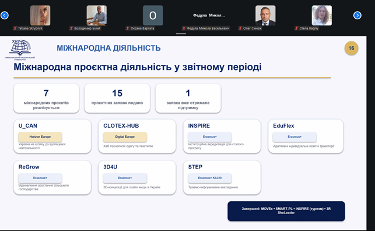The width and height of the screenshot is (375, 231).
Task: Click the Digital Europe tag under CLOTEX-HUB
Action: (x=125, y=136)
